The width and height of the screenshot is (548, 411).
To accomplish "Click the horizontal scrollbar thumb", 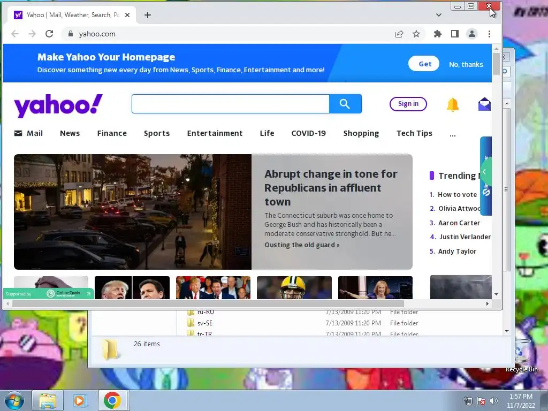I will pos(208,304).
